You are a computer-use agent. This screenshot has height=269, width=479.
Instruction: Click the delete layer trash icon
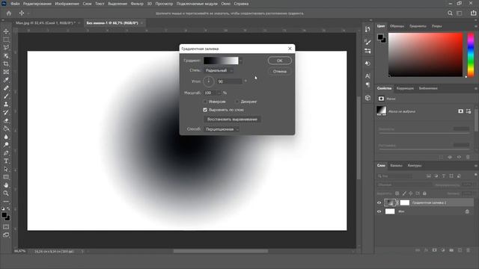click(x=468, y=250)
